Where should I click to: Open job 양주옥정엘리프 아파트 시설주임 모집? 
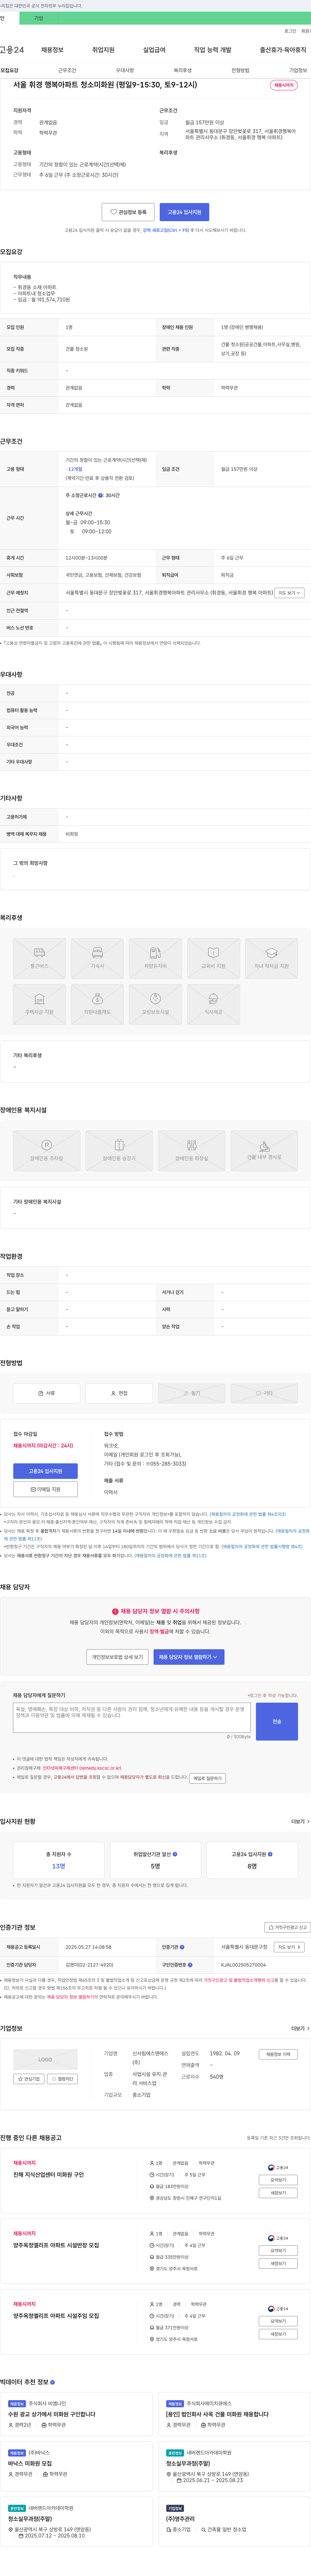56,2316
